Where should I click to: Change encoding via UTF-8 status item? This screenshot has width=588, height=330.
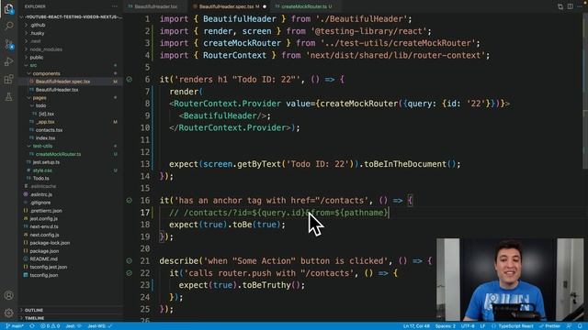tap(468, 326)
